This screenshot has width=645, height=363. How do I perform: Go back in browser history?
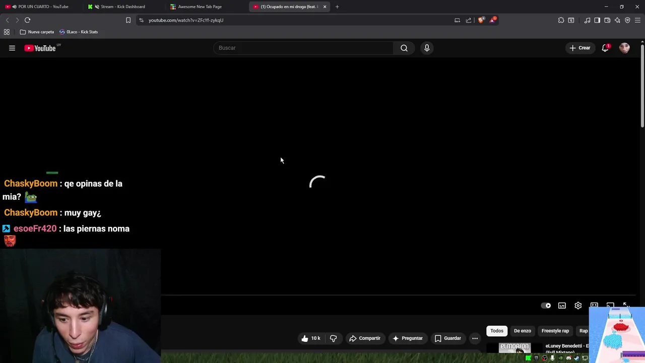coord(7,20)
